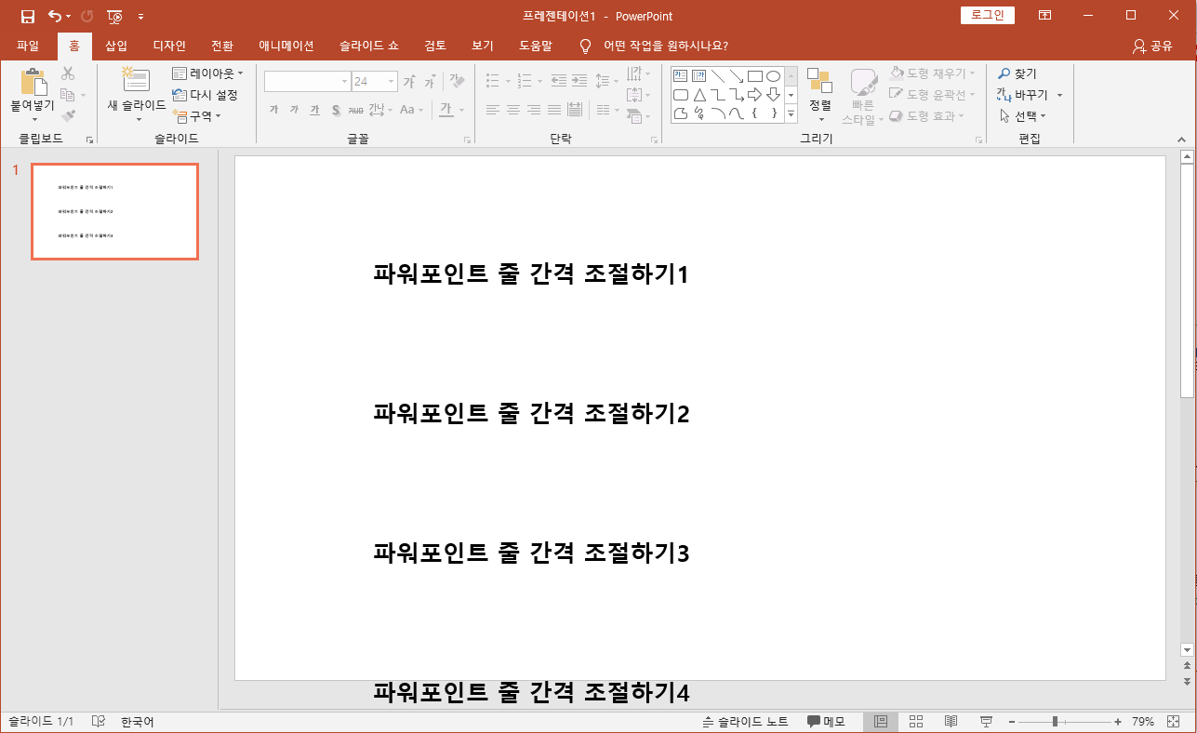
Task: Click the Cut scissors icon
Action: coord(68,73)
